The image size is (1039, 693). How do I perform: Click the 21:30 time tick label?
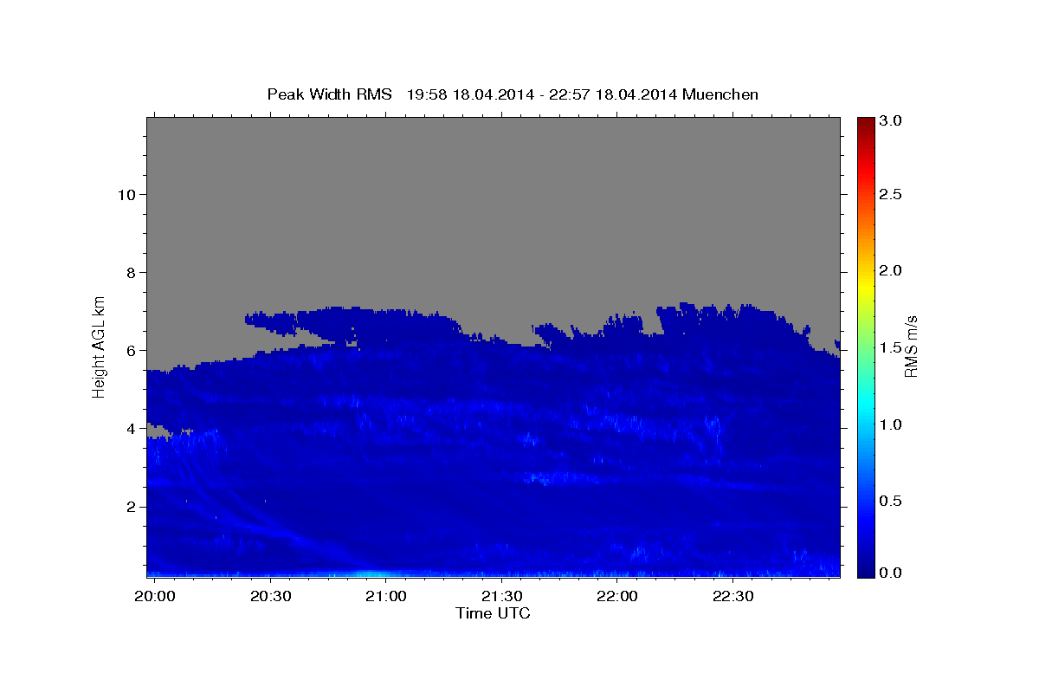pyautogui.click(x=500, y=597)
